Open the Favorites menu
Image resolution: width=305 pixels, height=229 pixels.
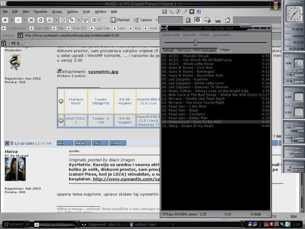point(40,12)
